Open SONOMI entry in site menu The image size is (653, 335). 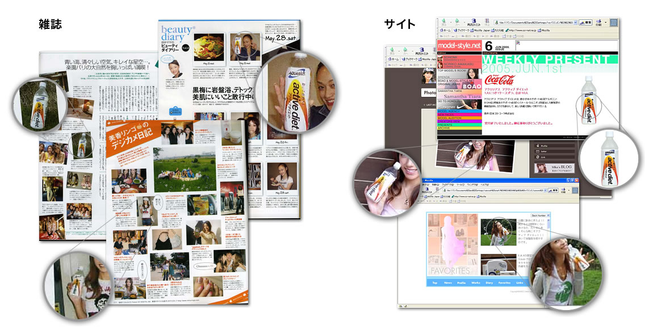tap(459, 58)
